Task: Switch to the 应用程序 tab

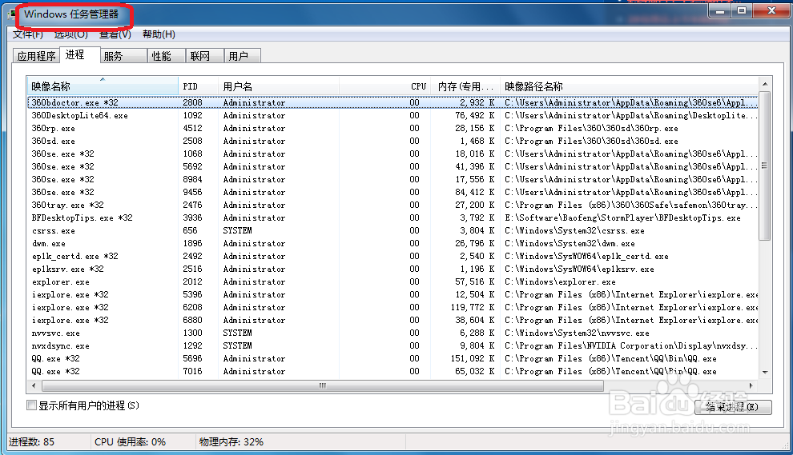Action: [36, 56]
